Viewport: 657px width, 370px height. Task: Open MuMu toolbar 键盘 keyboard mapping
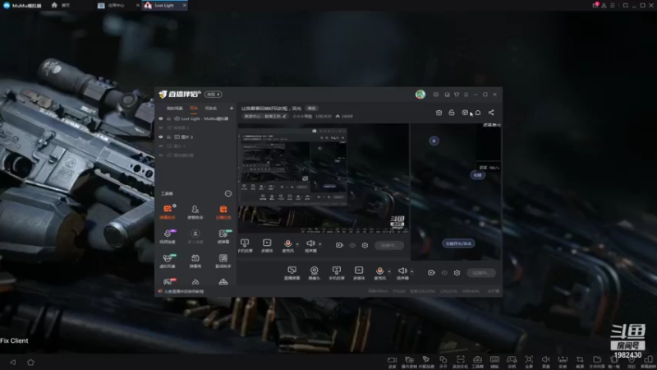coord(494,362)
